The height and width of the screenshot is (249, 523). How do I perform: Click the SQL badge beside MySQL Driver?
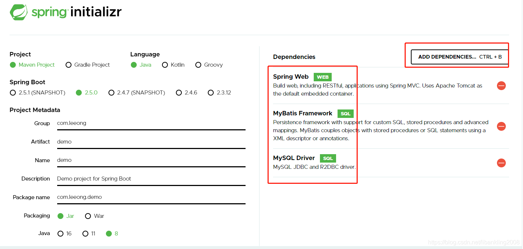[x=328, y=158]
